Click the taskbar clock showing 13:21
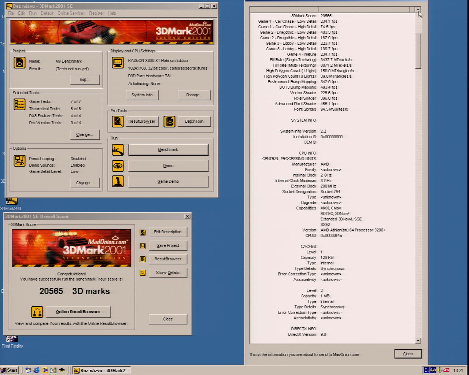 [458, 371]
